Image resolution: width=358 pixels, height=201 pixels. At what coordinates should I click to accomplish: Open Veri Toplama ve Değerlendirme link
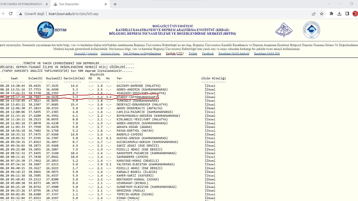[x=142, y=54]
